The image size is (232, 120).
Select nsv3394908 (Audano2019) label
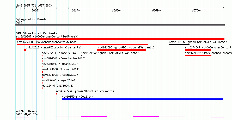click(60, 75)
